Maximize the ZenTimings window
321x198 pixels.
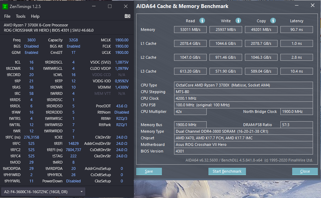coord(110,6)
